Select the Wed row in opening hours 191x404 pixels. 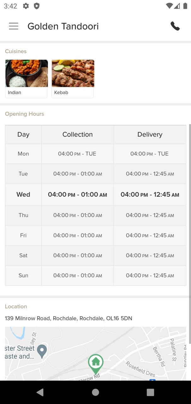23,194
